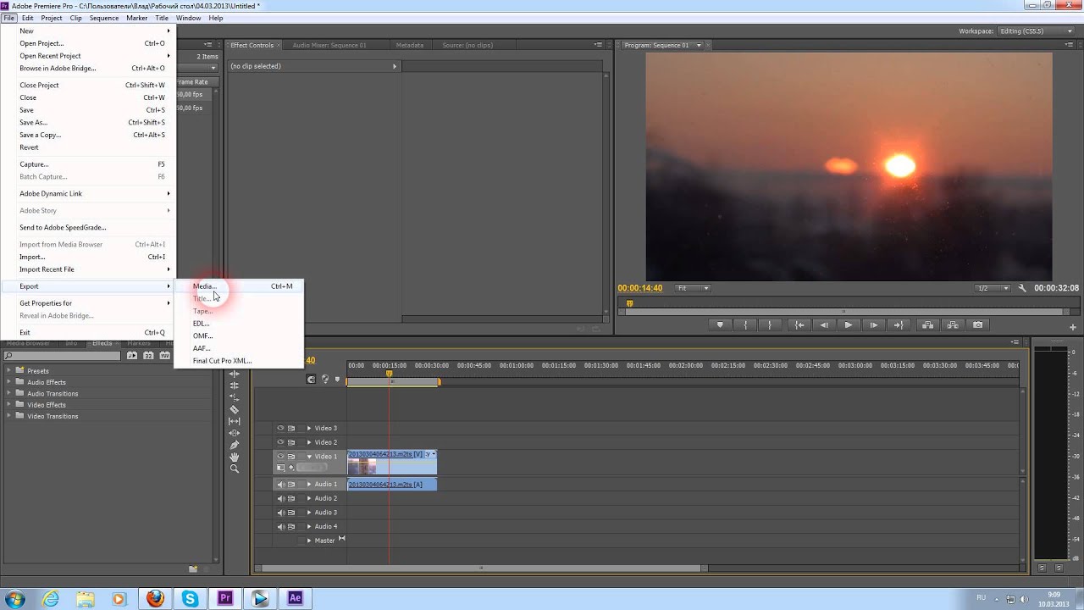
Task: Mute Audio 2 track speaker toggle
Action: 280,498
